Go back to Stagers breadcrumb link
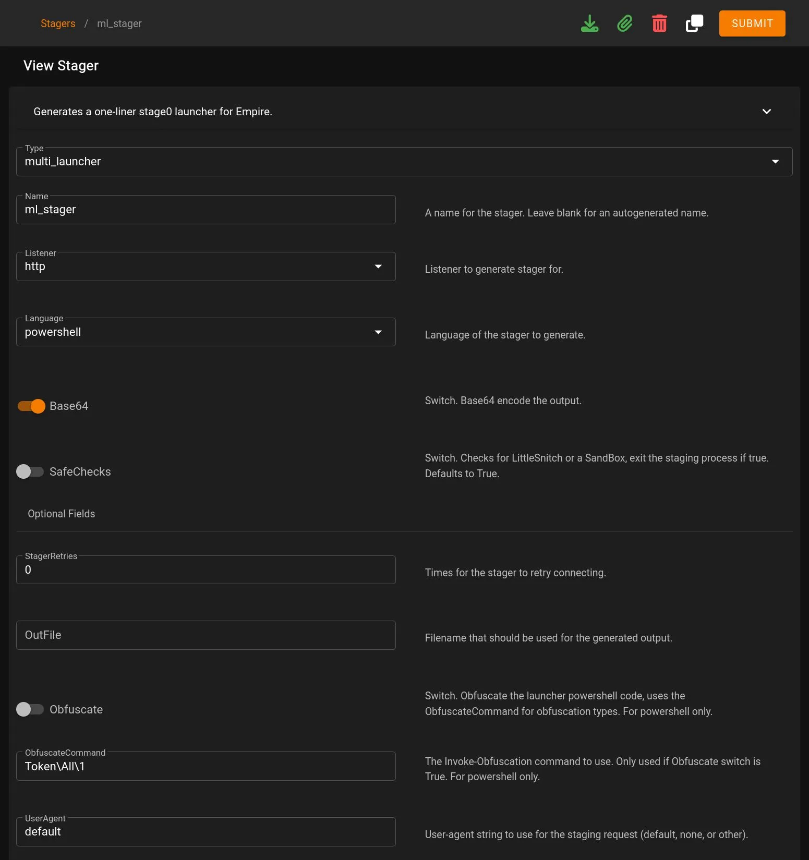809x860 pixels. pos(58,23)
